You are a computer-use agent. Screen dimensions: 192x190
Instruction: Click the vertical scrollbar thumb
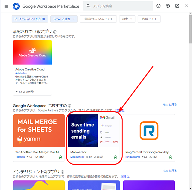190,29
